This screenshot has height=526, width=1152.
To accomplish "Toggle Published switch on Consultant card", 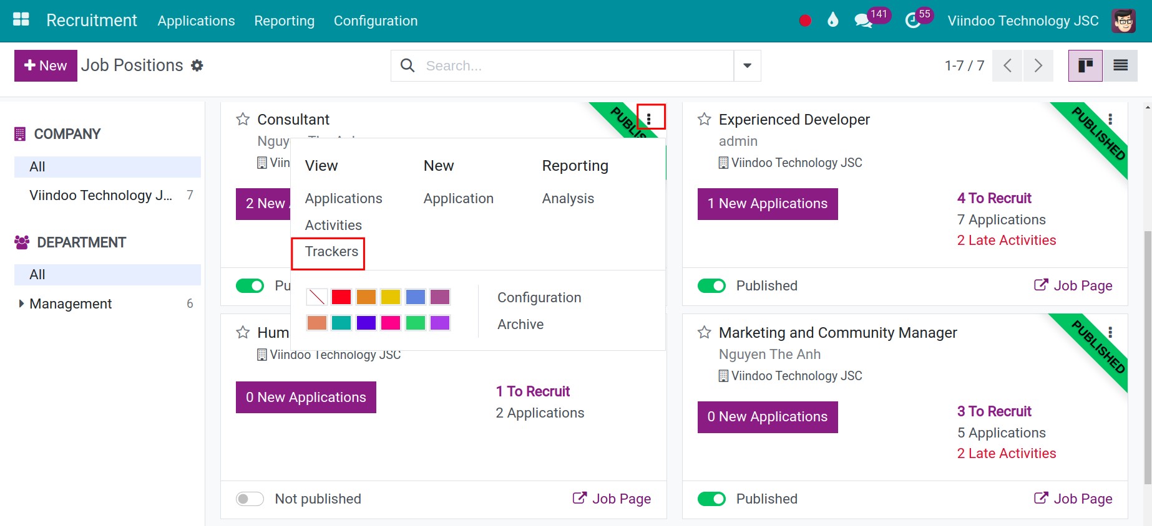I will [x=250, y=285].
